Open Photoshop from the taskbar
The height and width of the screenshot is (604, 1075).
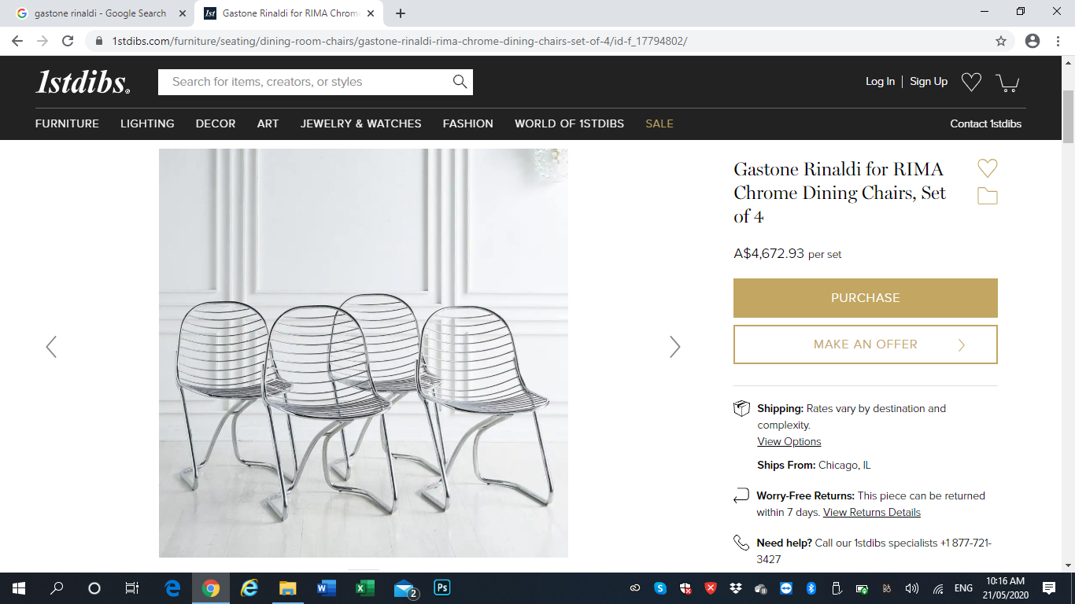click(x=442, y=587)
